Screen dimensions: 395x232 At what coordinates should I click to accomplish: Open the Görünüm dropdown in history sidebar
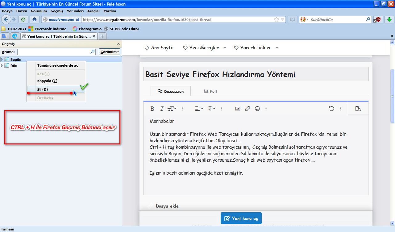click(110, 52)
